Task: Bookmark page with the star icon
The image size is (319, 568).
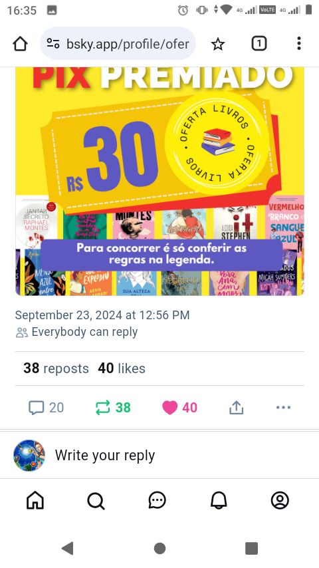Action: click(x=217, y=44)
